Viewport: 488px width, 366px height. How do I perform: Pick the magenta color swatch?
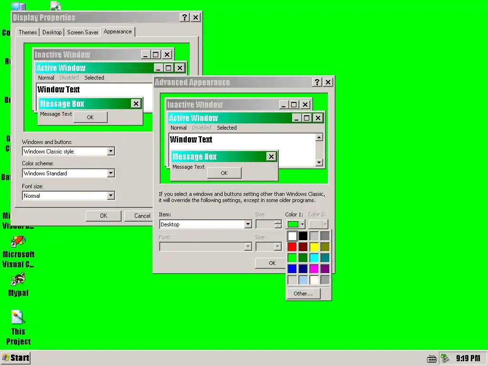click(314, 269)
